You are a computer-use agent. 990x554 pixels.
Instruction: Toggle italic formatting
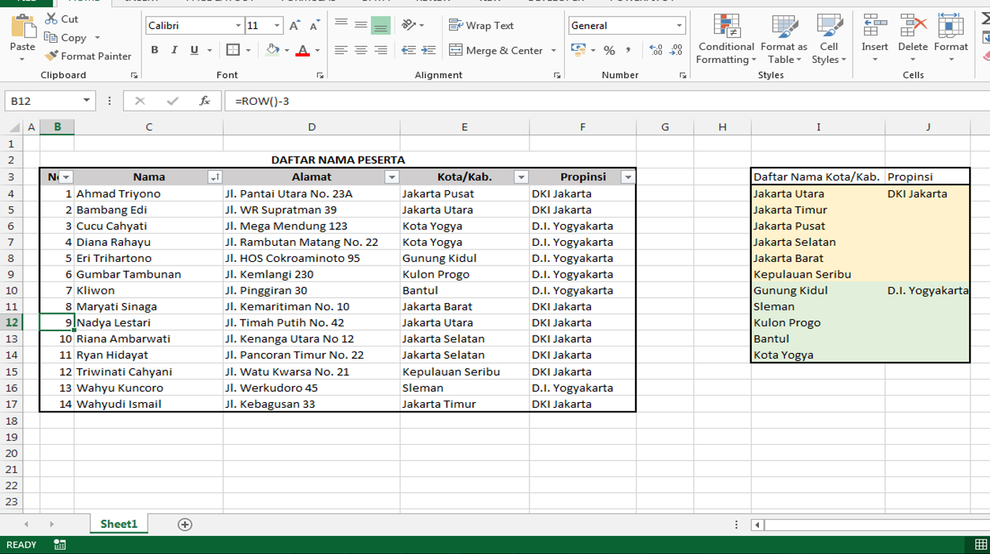[x=174, y=50]
